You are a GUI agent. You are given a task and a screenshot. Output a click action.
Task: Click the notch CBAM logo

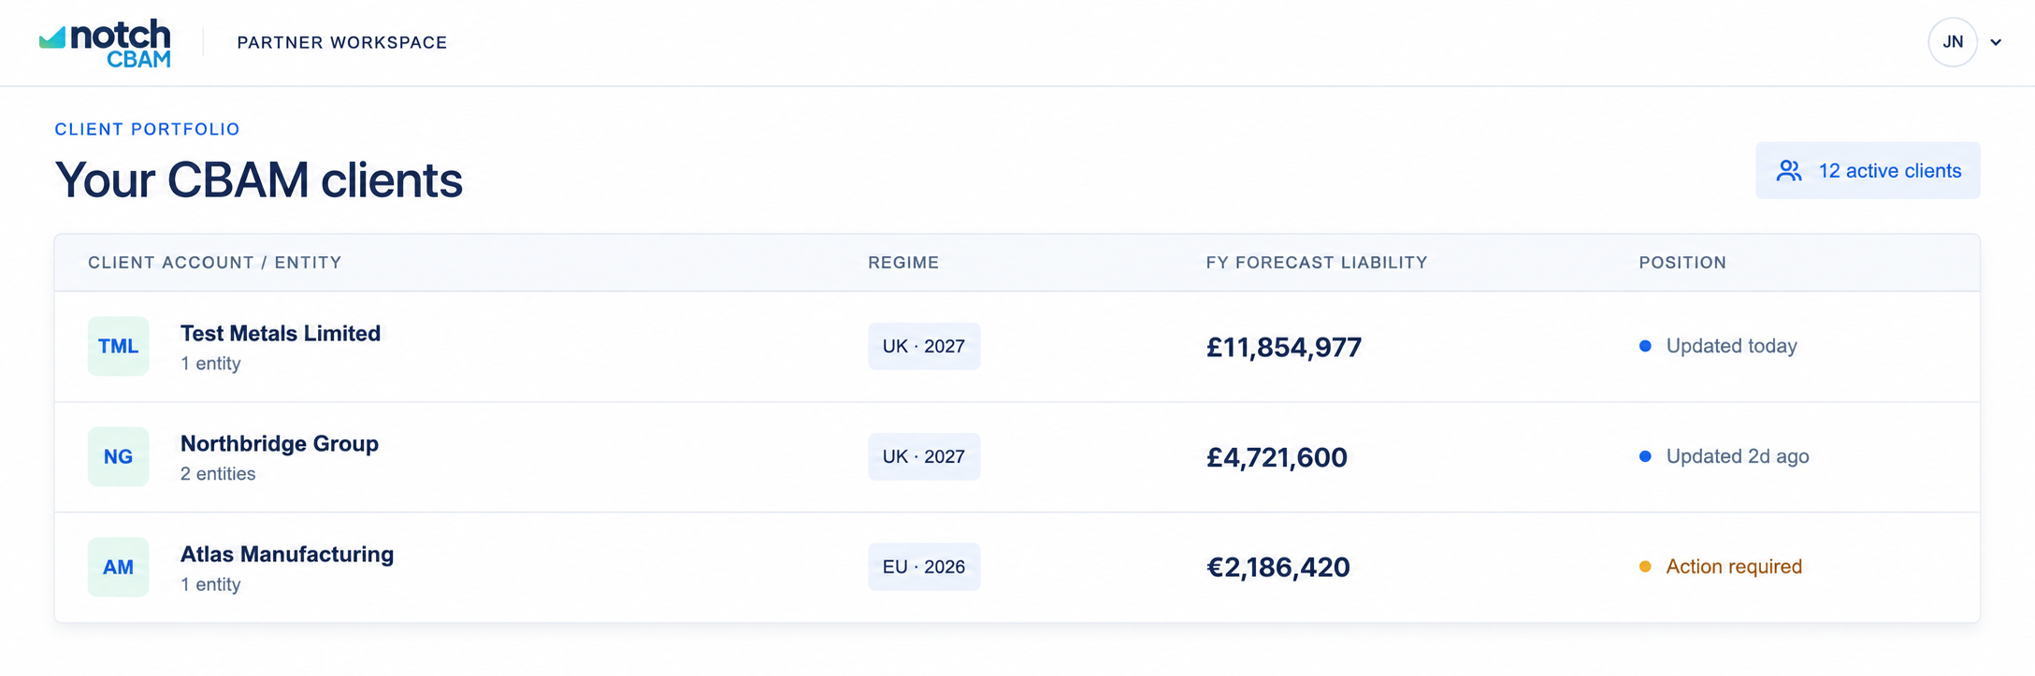[x=105, y=43]
